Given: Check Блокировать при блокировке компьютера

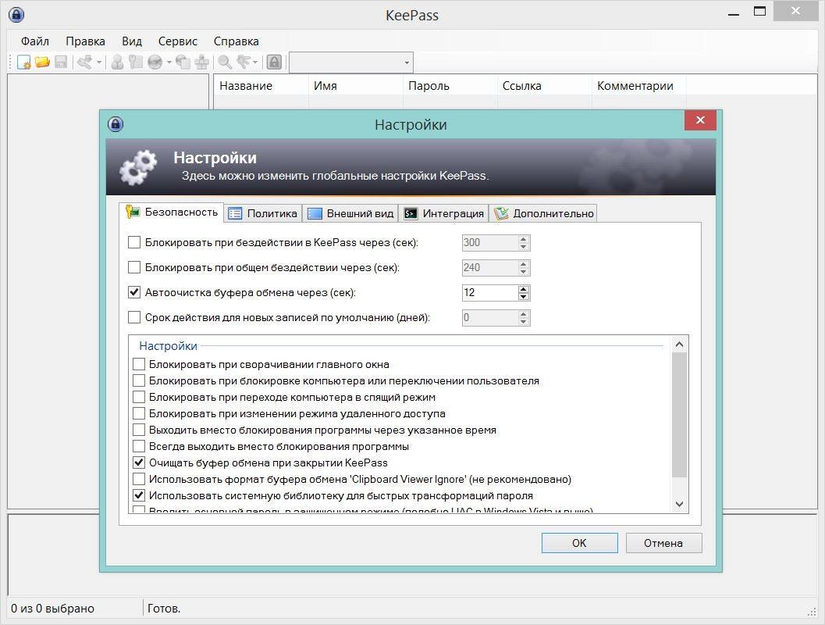Looking at the screenshot, I should point(139,380).
